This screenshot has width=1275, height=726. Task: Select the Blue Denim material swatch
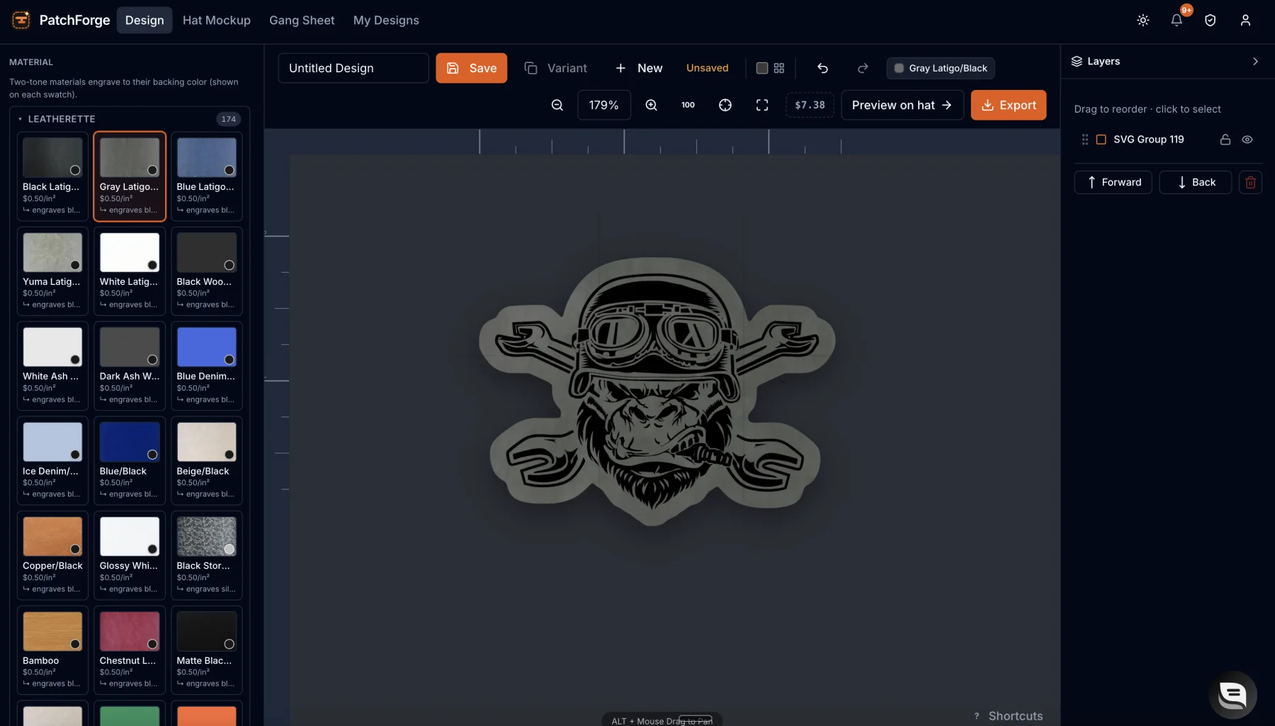[207, 366]
